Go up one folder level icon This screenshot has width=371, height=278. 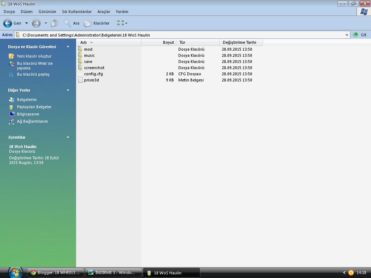pyautogui.click(x=54, y=23)
